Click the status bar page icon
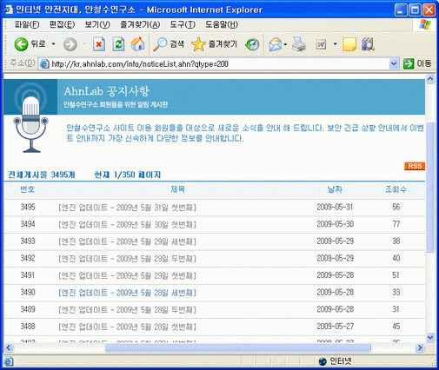Viewport: 439px width, 370px height. tap(9, 361)
